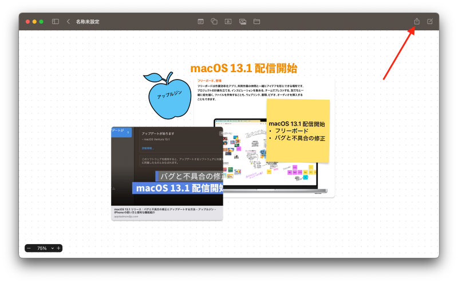Select the yellow sticky note
The height and width of the screenshot is (283, 458).
tap(298, 131)
